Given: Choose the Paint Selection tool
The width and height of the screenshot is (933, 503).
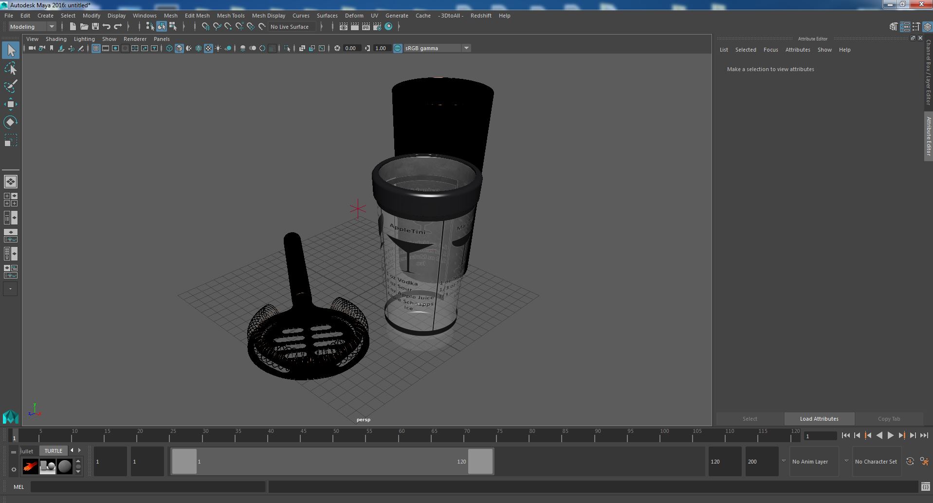Looking at the screenshot, I should [x=11, y=86].
